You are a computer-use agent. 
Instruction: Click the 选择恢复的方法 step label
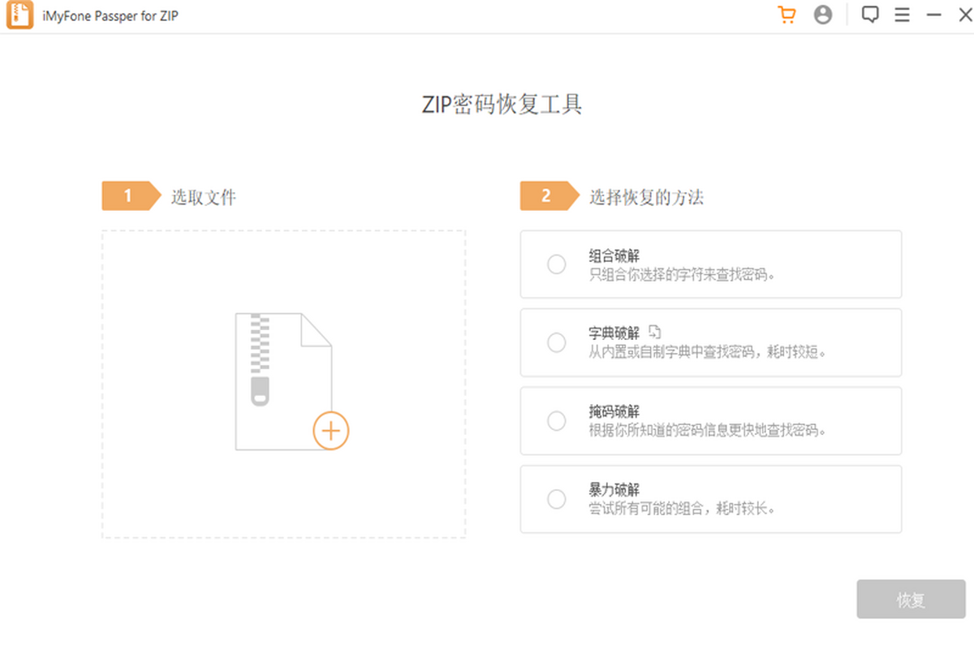(646, 196)
